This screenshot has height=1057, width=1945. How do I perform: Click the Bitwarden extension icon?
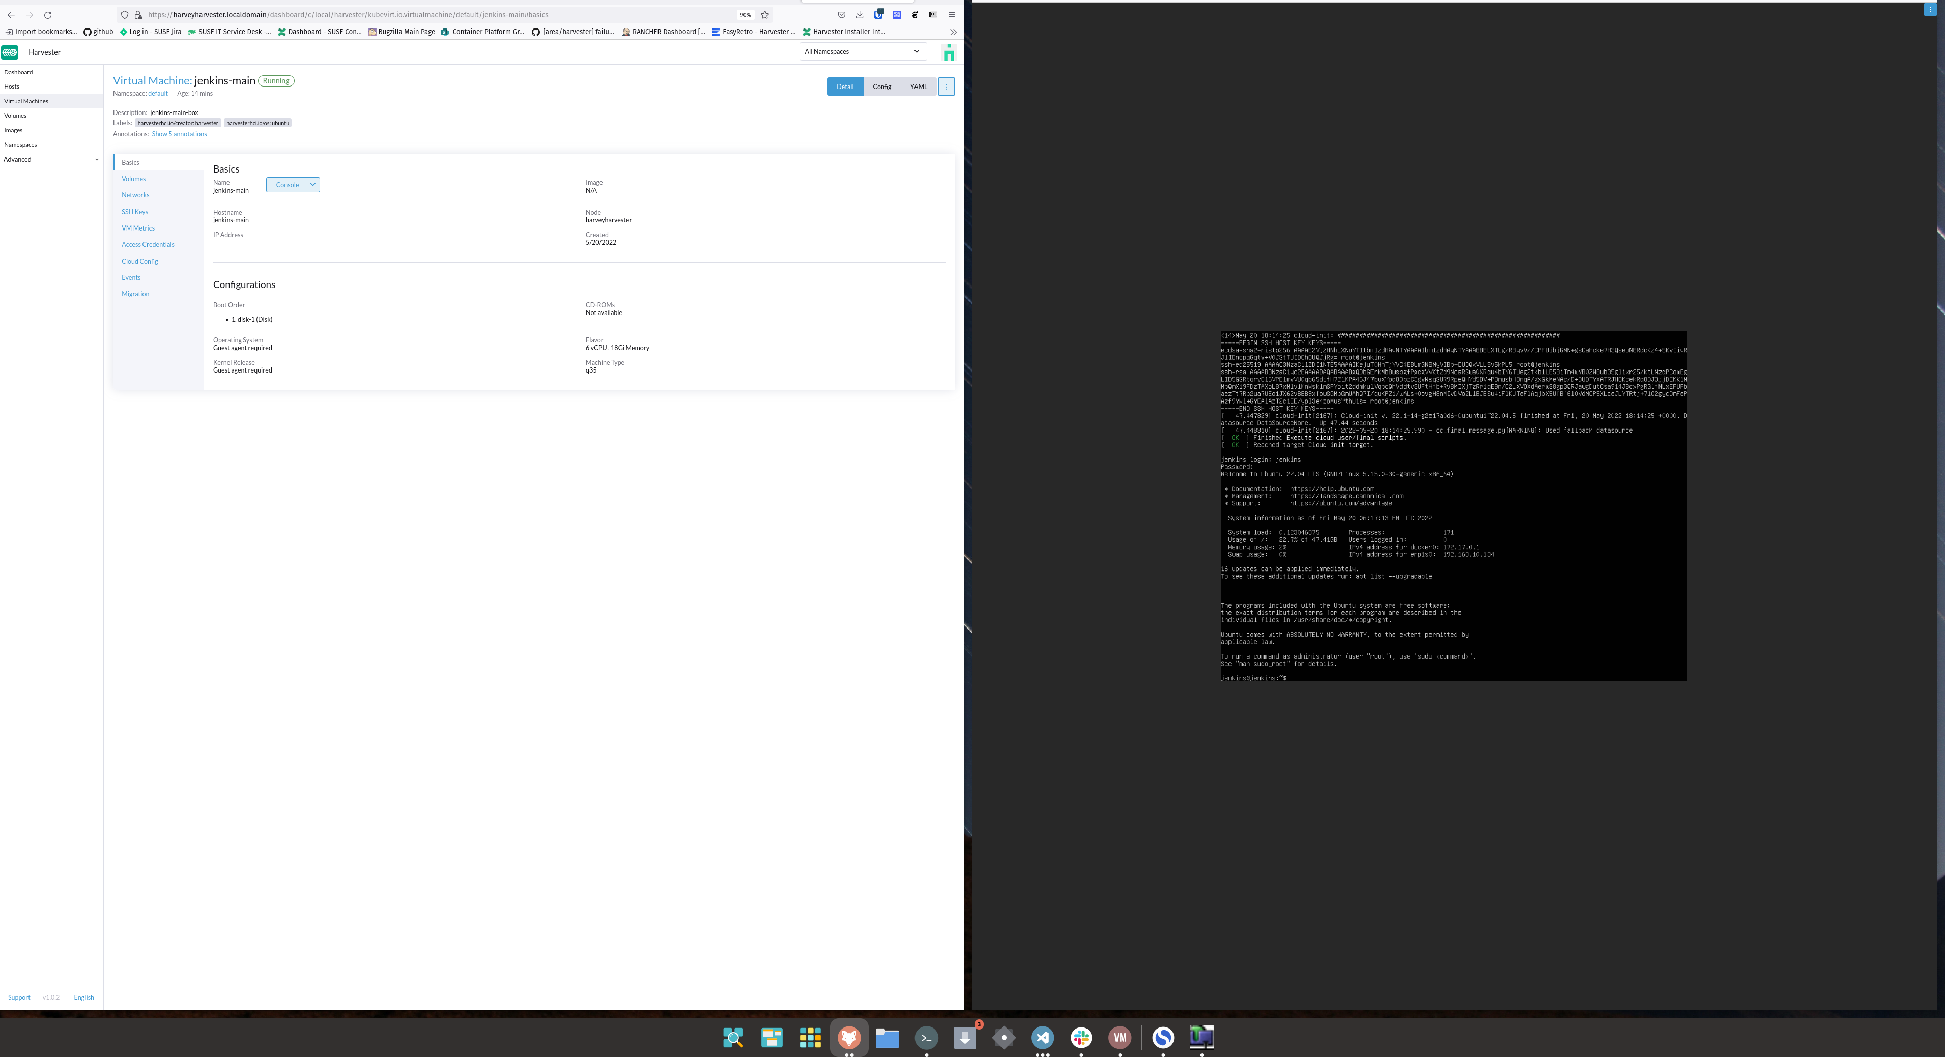pos(878,14)
